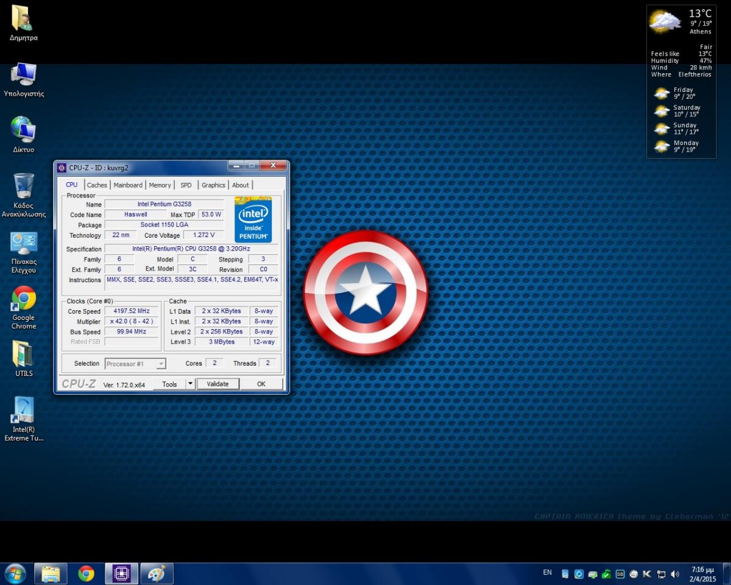
Task: Open the Υπολογιστής desktop icon
Action: click(24, 80)
